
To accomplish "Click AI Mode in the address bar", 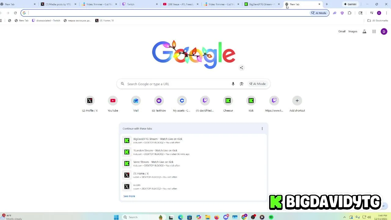I will [x=319, y=13].
